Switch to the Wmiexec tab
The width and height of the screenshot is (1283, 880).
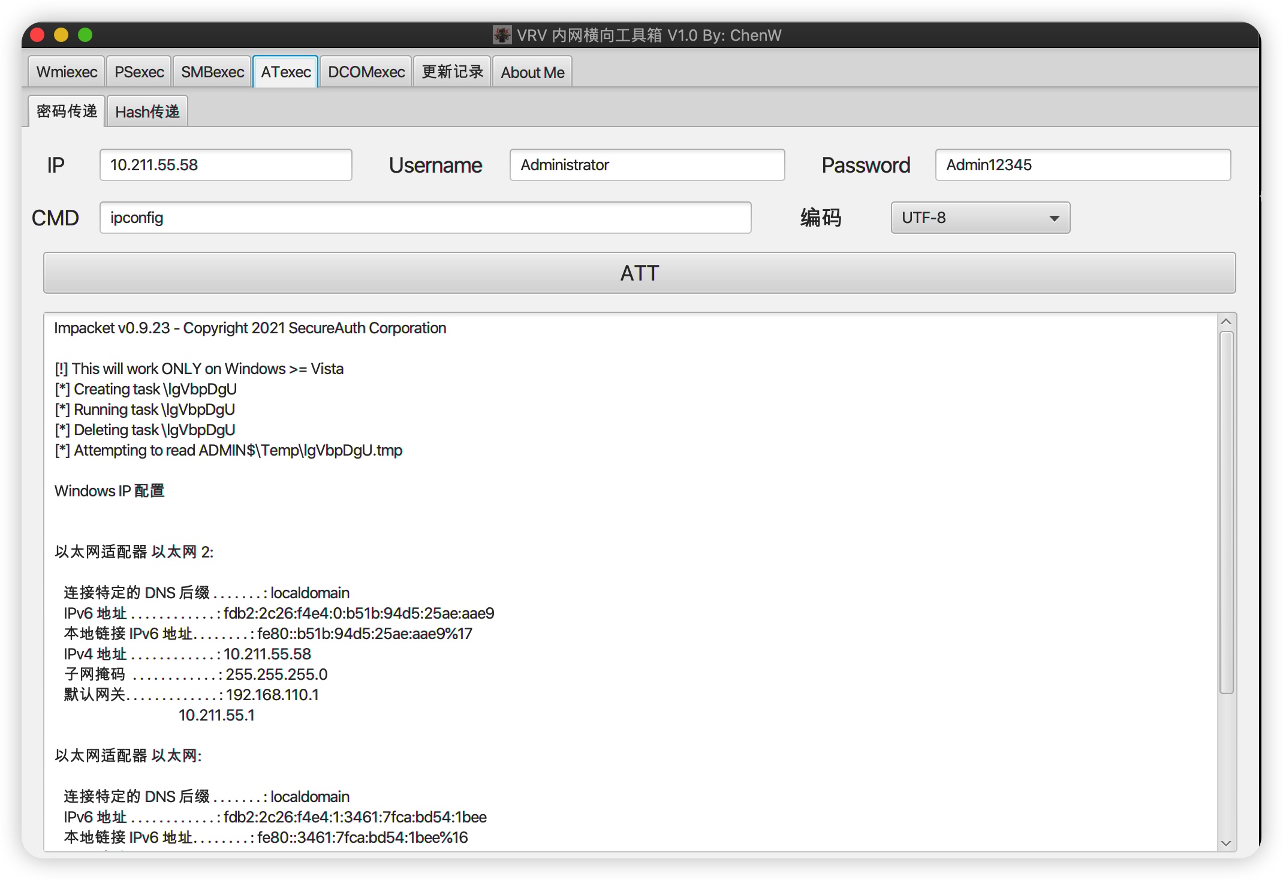point(67,72)
